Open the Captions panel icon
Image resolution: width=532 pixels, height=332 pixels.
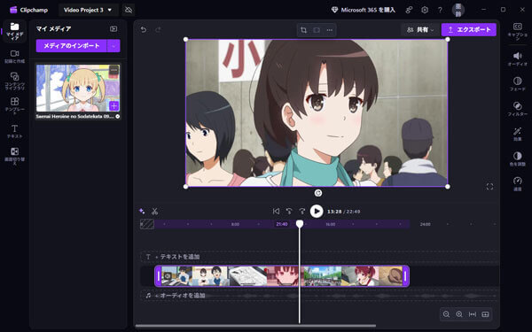[518, 32]
